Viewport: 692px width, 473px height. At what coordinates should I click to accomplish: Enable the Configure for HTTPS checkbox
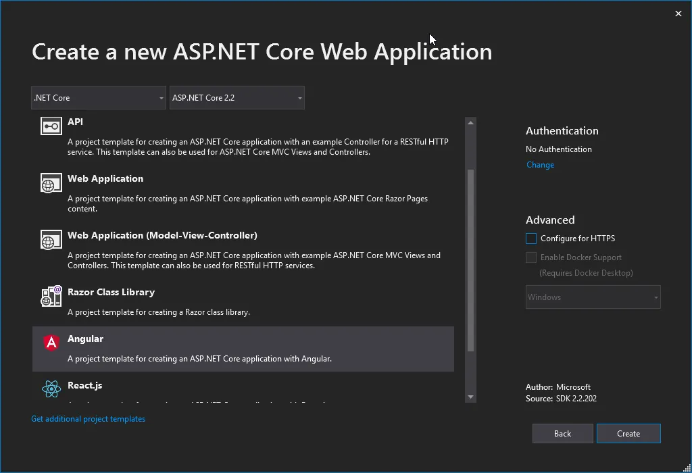tap(531, 239)
